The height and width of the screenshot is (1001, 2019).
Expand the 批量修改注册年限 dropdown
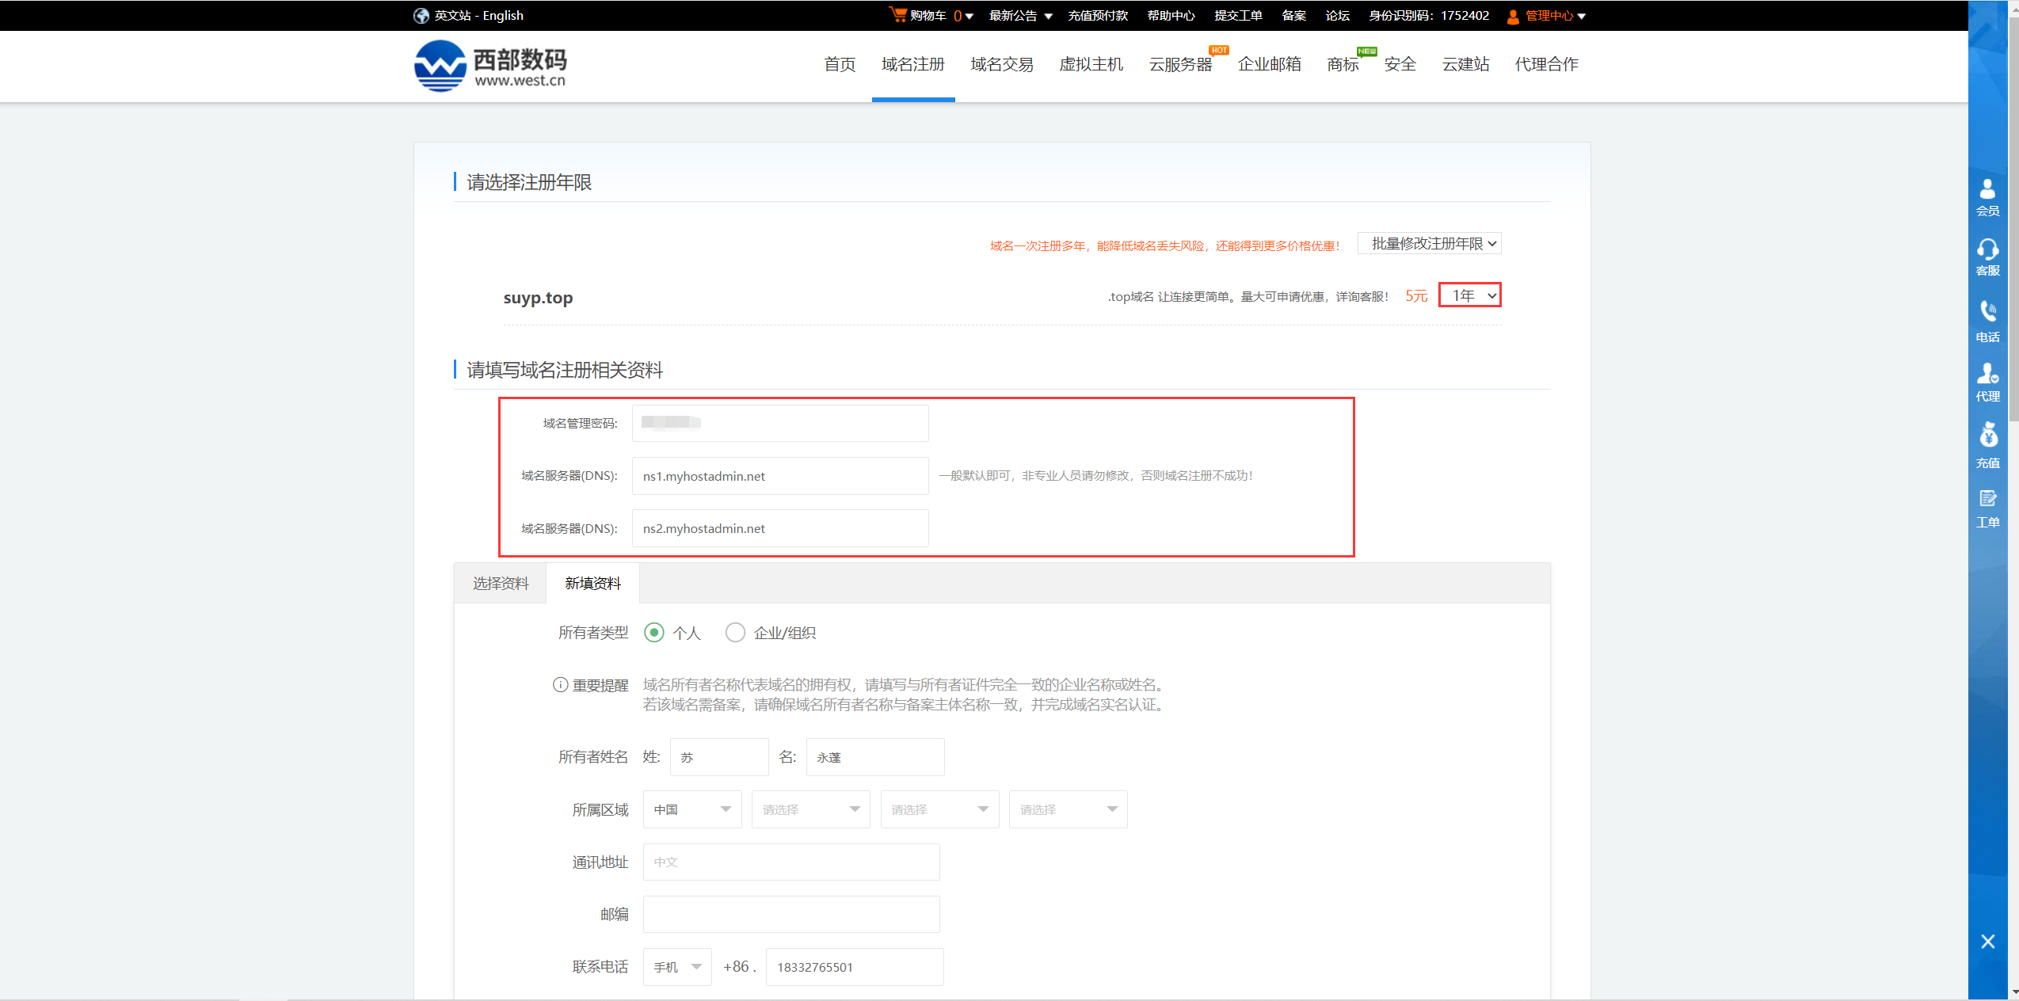tap(1430, 244)
